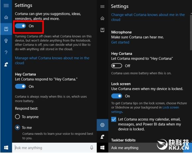Viewport: 192px width, 153px height.
Task: Click Settings gear icon in right panel sidebar
Action: tap(102, 125)
